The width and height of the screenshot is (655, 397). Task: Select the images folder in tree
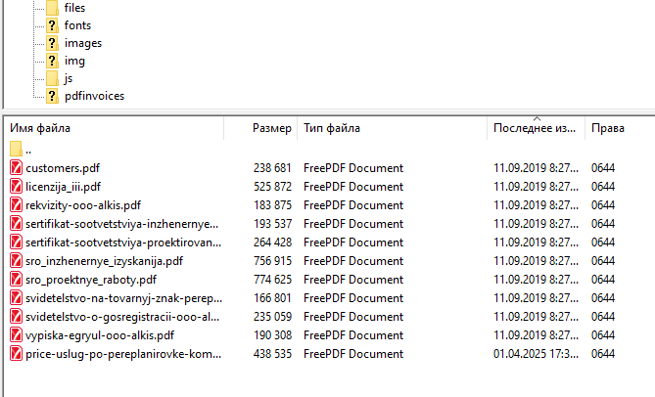(82, 43)
